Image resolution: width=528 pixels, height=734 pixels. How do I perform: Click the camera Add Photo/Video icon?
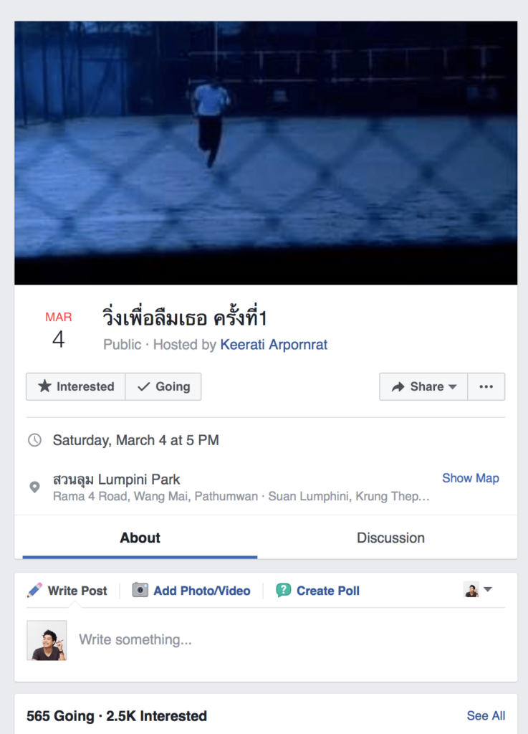point(140,591)
